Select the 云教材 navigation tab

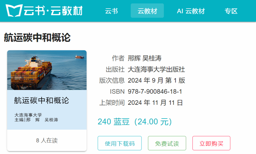coord(147,11)
